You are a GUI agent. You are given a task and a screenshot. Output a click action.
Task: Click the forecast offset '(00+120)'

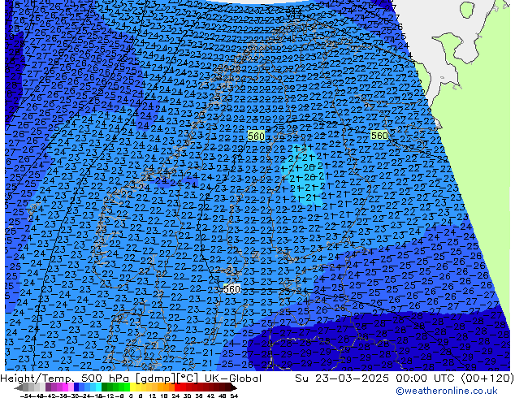click(487, 379)
